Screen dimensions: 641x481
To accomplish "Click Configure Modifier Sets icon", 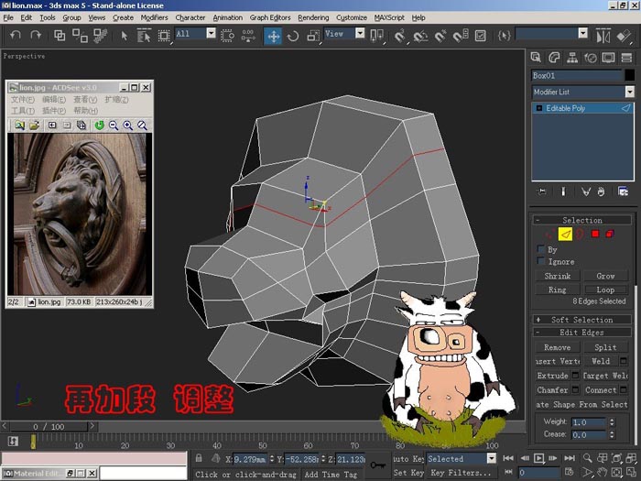I will point(623,191).
